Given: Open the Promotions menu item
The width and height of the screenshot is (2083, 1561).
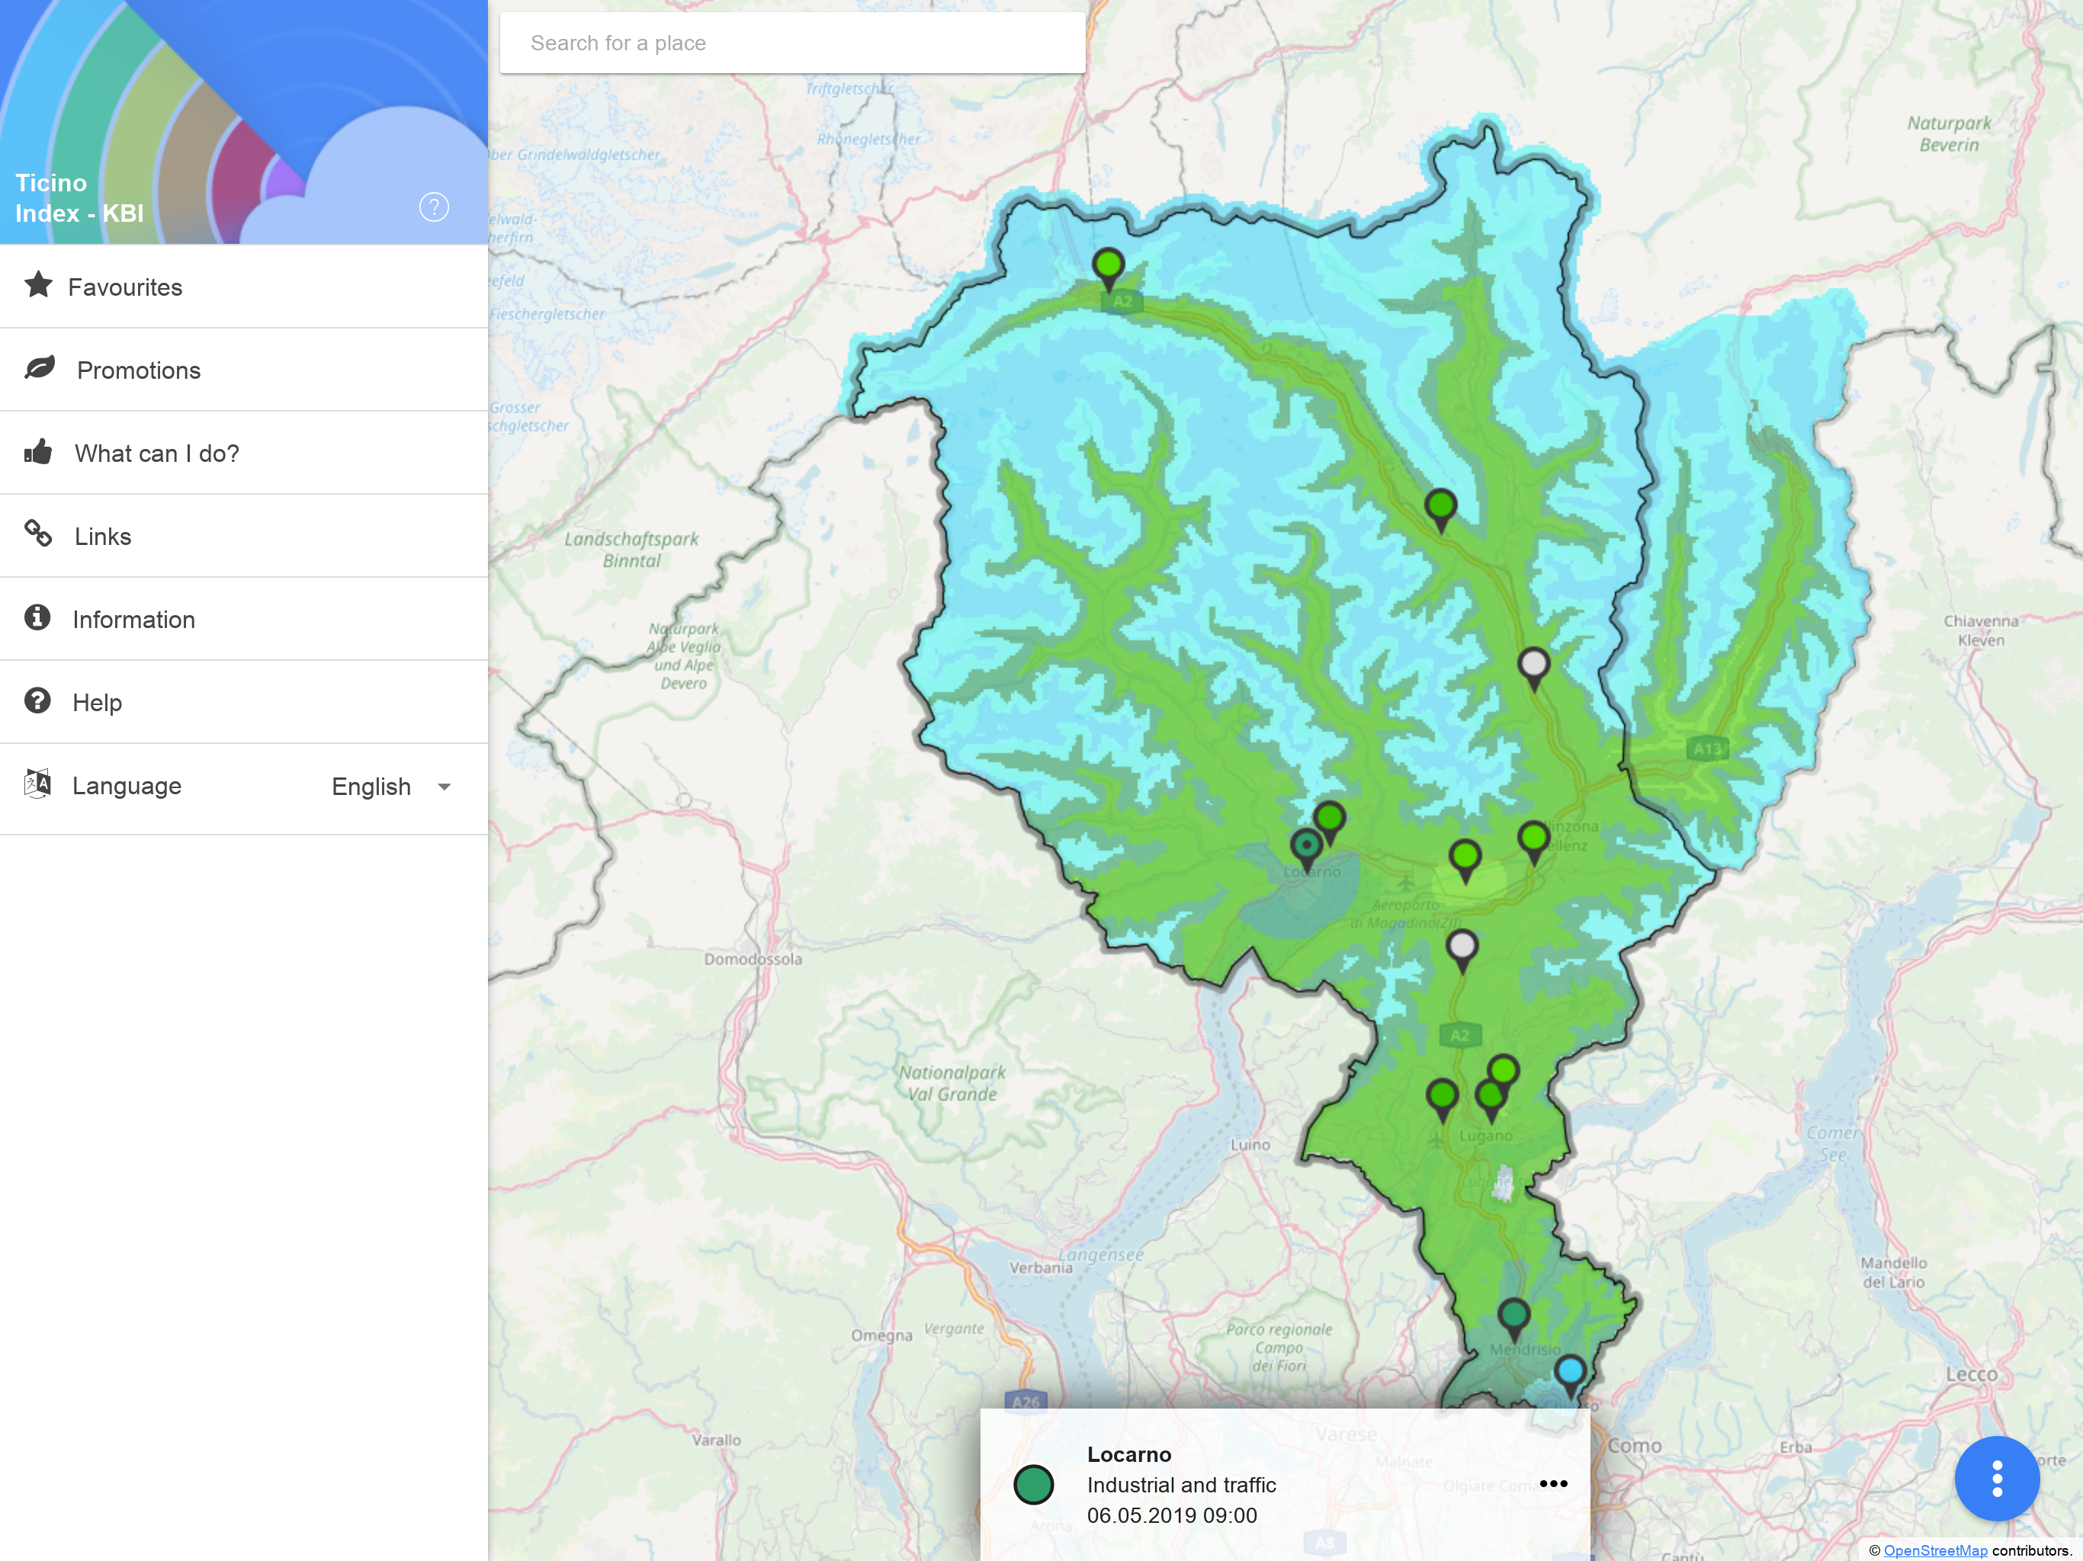Looking at the screenshot, I should pyautogui.click(x=139, y=370).
